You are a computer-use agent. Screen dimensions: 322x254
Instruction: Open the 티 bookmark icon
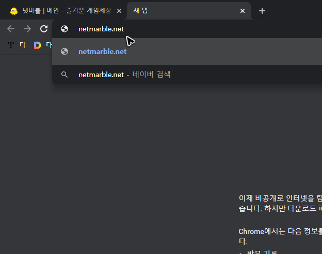coord(11,45)
